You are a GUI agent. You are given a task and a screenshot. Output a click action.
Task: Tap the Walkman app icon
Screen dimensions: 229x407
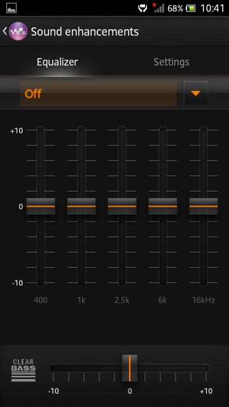18,31
